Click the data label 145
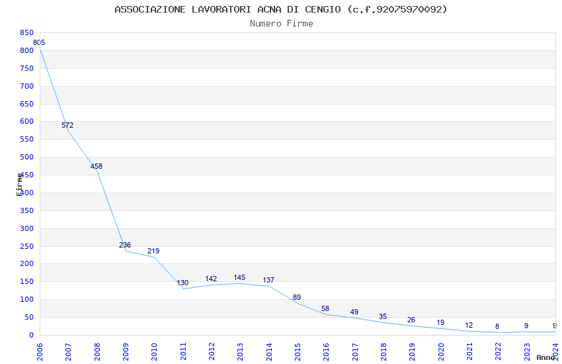The width and height of the screenshot is (562, 364). pyautogui.click(x=239, y=277)
